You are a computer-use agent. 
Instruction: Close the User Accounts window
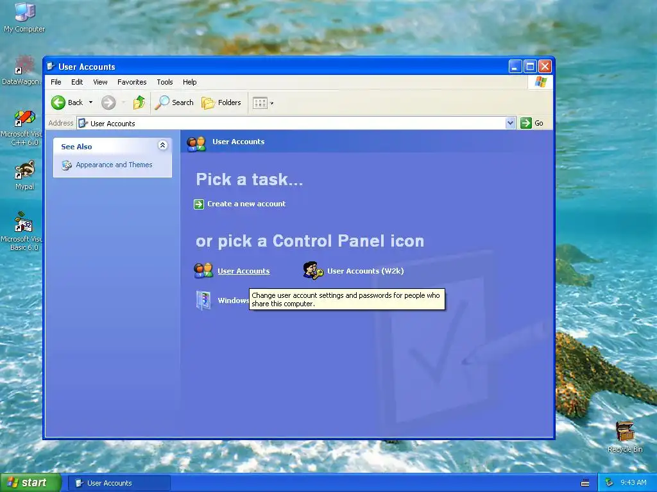545,67
